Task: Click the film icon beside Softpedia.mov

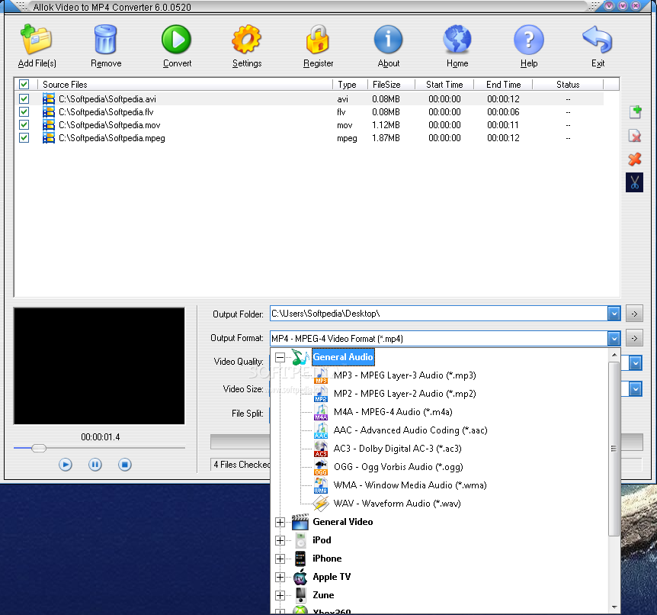Action: click(x=49, y=125)
